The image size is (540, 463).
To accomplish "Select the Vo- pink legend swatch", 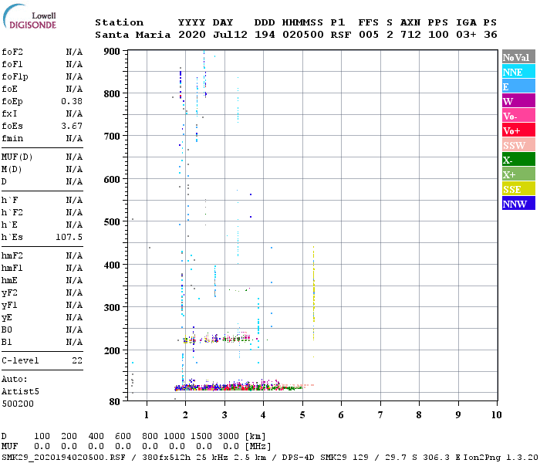I will [x=518, y=116].
